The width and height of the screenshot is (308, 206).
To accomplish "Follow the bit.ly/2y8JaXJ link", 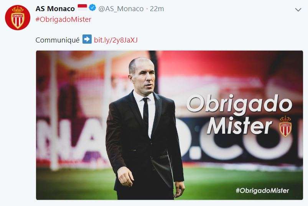I will pos(116,39).
